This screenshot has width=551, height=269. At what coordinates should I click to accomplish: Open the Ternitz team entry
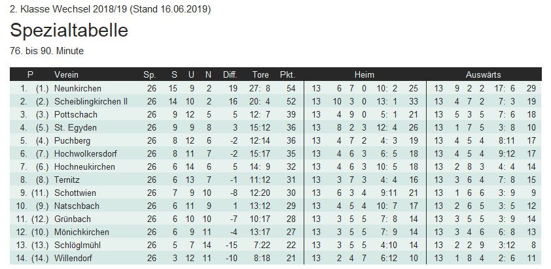(69, 180)
